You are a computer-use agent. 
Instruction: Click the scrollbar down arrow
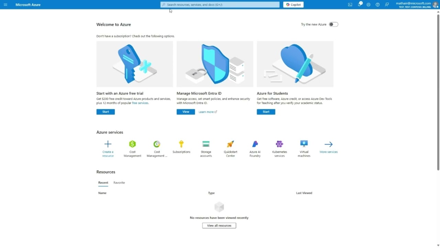(x=438, y=245)
